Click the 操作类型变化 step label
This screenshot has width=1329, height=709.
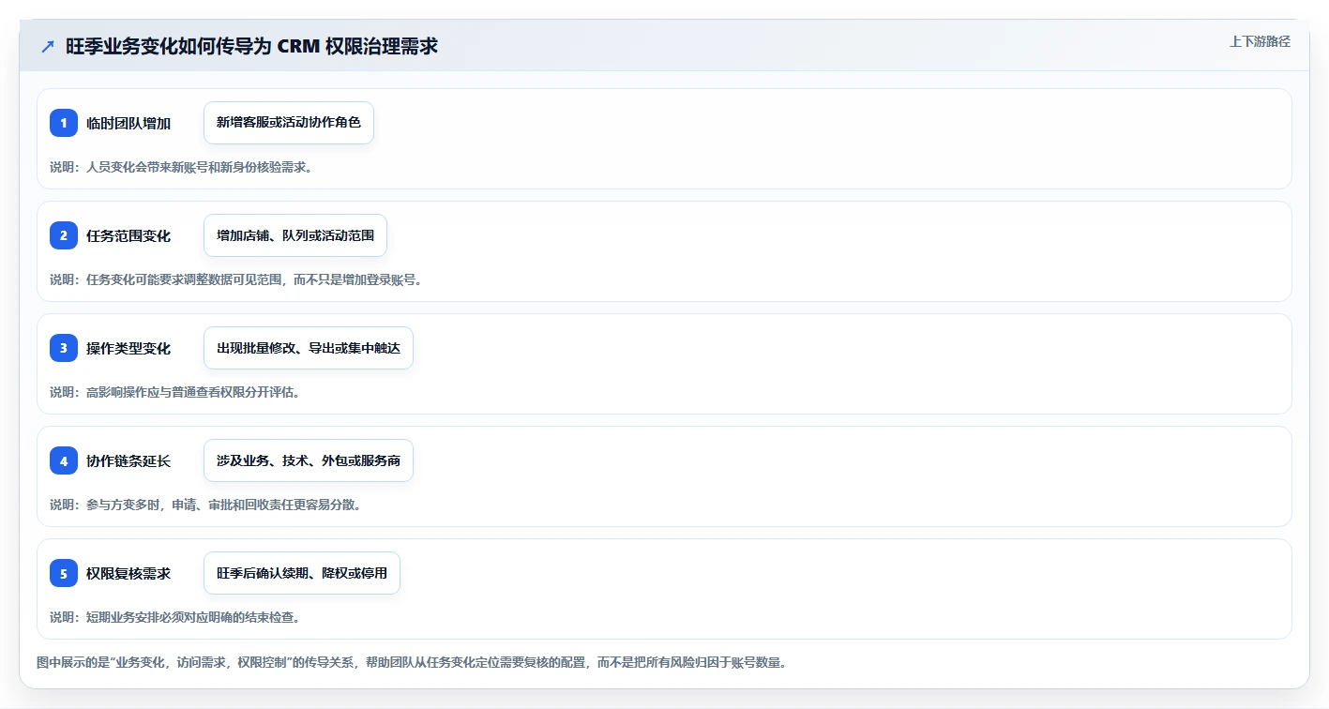(x=128, y=348)
